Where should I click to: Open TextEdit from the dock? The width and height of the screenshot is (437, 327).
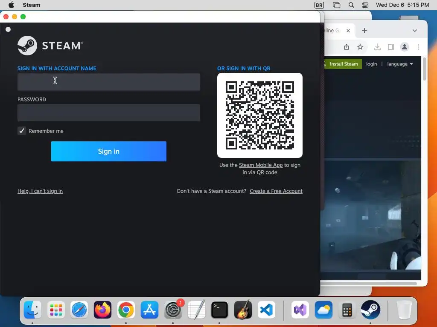[196, 310]
